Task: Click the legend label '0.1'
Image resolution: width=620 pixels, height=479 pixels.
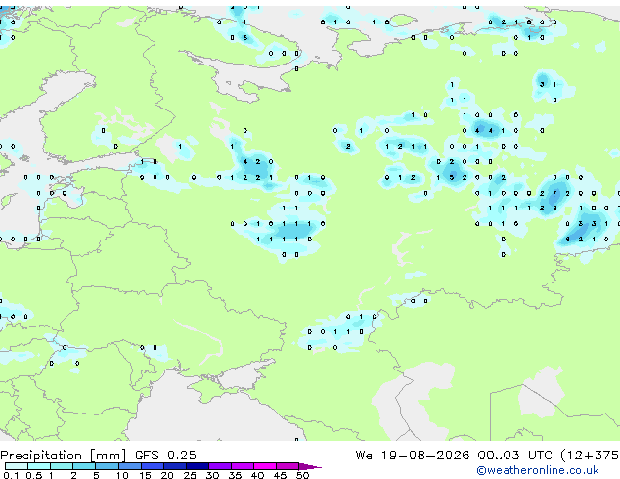Action: coord(11,475)
